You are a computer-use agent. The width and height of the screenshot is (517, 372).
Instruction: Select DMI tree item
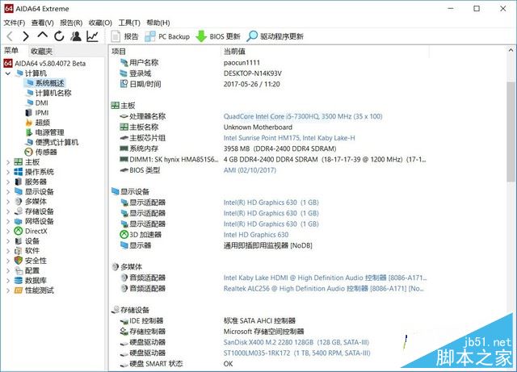click(37, 102)
